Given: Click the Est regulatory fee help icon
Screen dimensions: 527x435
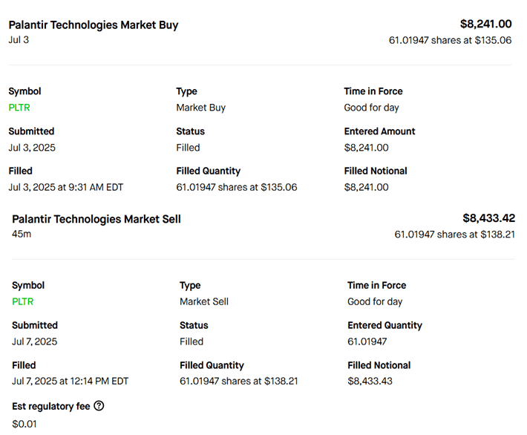Looking at the screenshot, I should [99, 406].
